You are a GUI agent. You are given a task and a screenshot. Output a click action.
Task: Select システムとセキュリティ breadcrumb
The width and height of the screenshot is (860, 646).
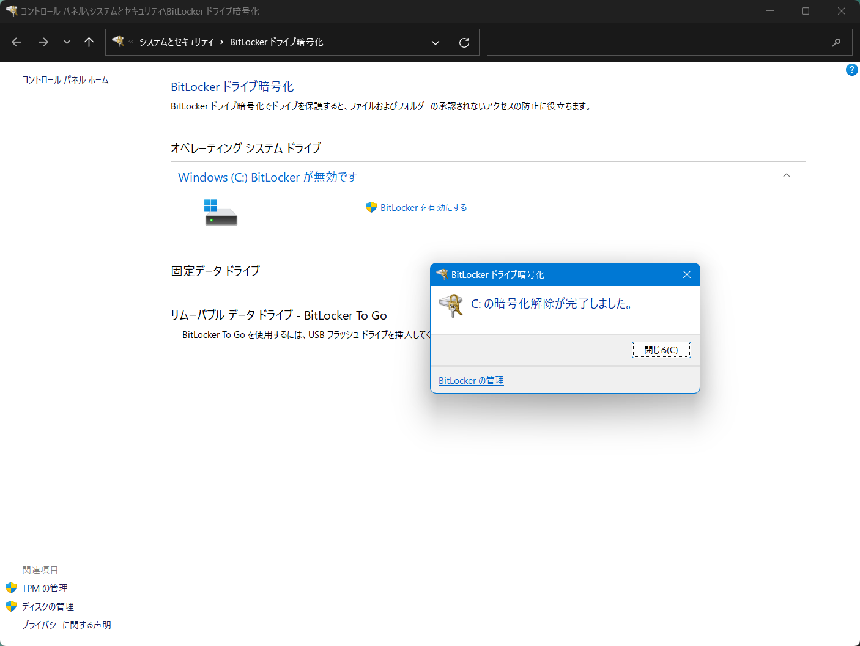(176, 42)
